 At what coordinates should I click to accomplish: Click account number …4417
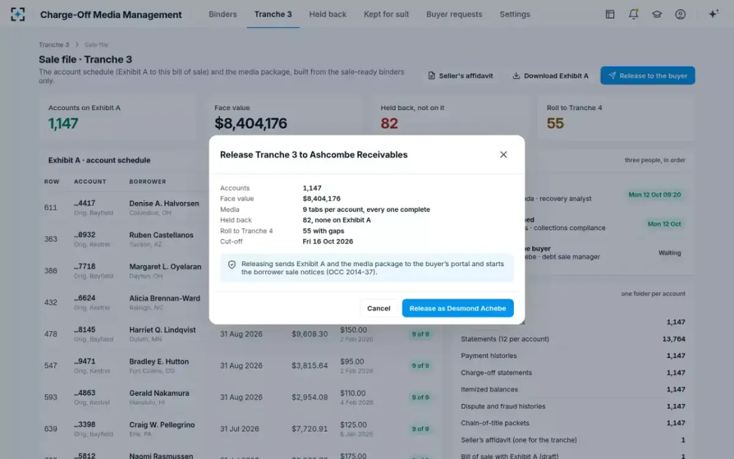click(x=84, y=203)
